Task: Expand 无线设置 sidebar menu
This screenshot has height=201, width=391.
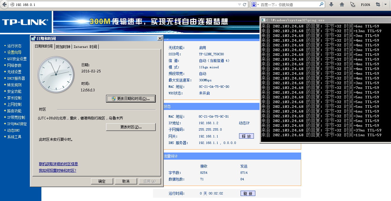Action: click(x=14, y=72)
